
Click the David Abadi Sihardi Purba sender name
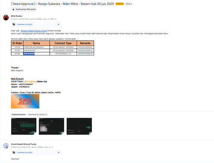tap(24, 144)
